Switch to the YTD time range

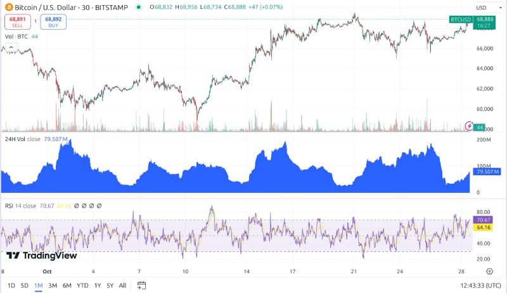[82, 285]
